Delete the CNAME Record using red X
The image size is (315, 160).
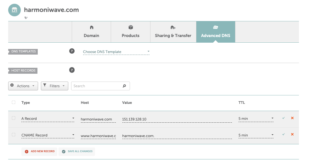tap(292, 134)
